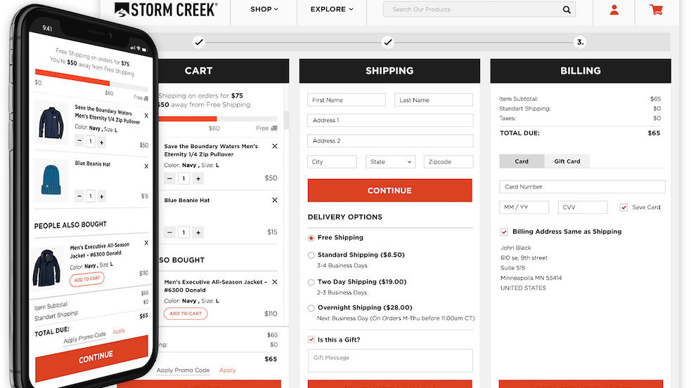Decrease Pullover quantity on phone
This screenshot has width=691, height=388.
point(79,141)
